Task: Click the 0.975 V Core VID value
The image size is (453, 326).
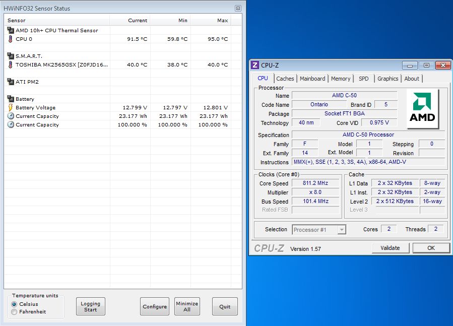Action: click(x=379, y=122)
